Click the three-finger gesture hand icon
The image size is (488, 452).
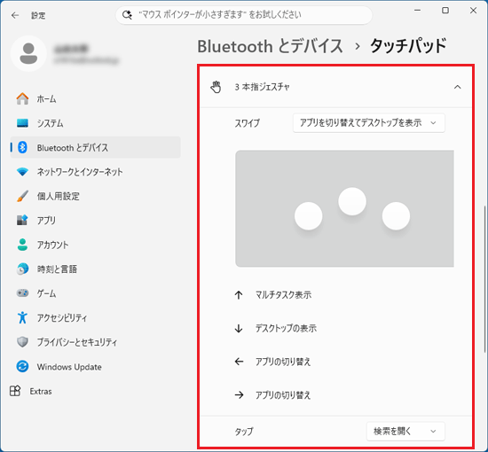(216, 87)
